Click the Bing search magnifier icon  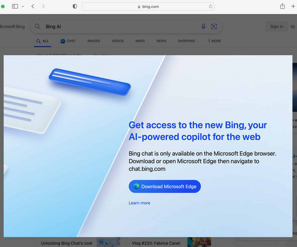point(38,26)
